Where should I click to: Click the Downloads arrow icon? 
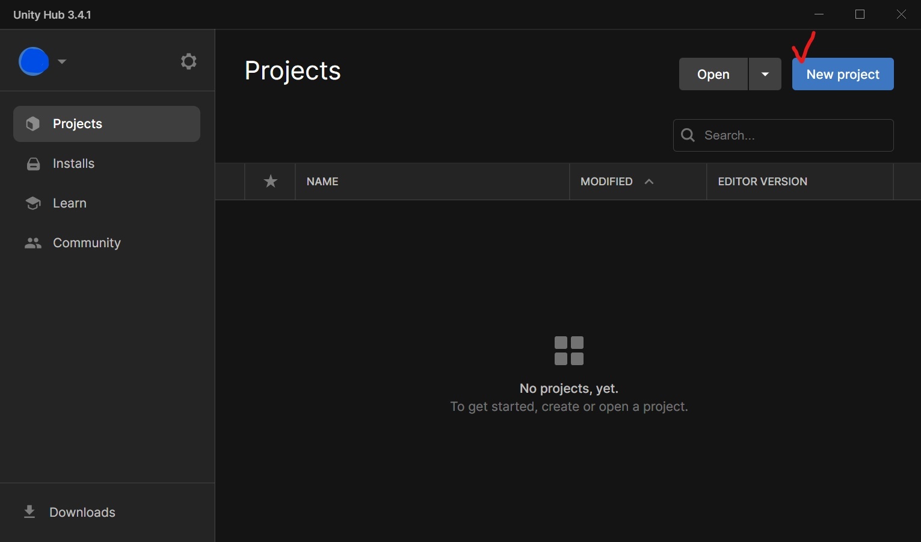point(29,512)
